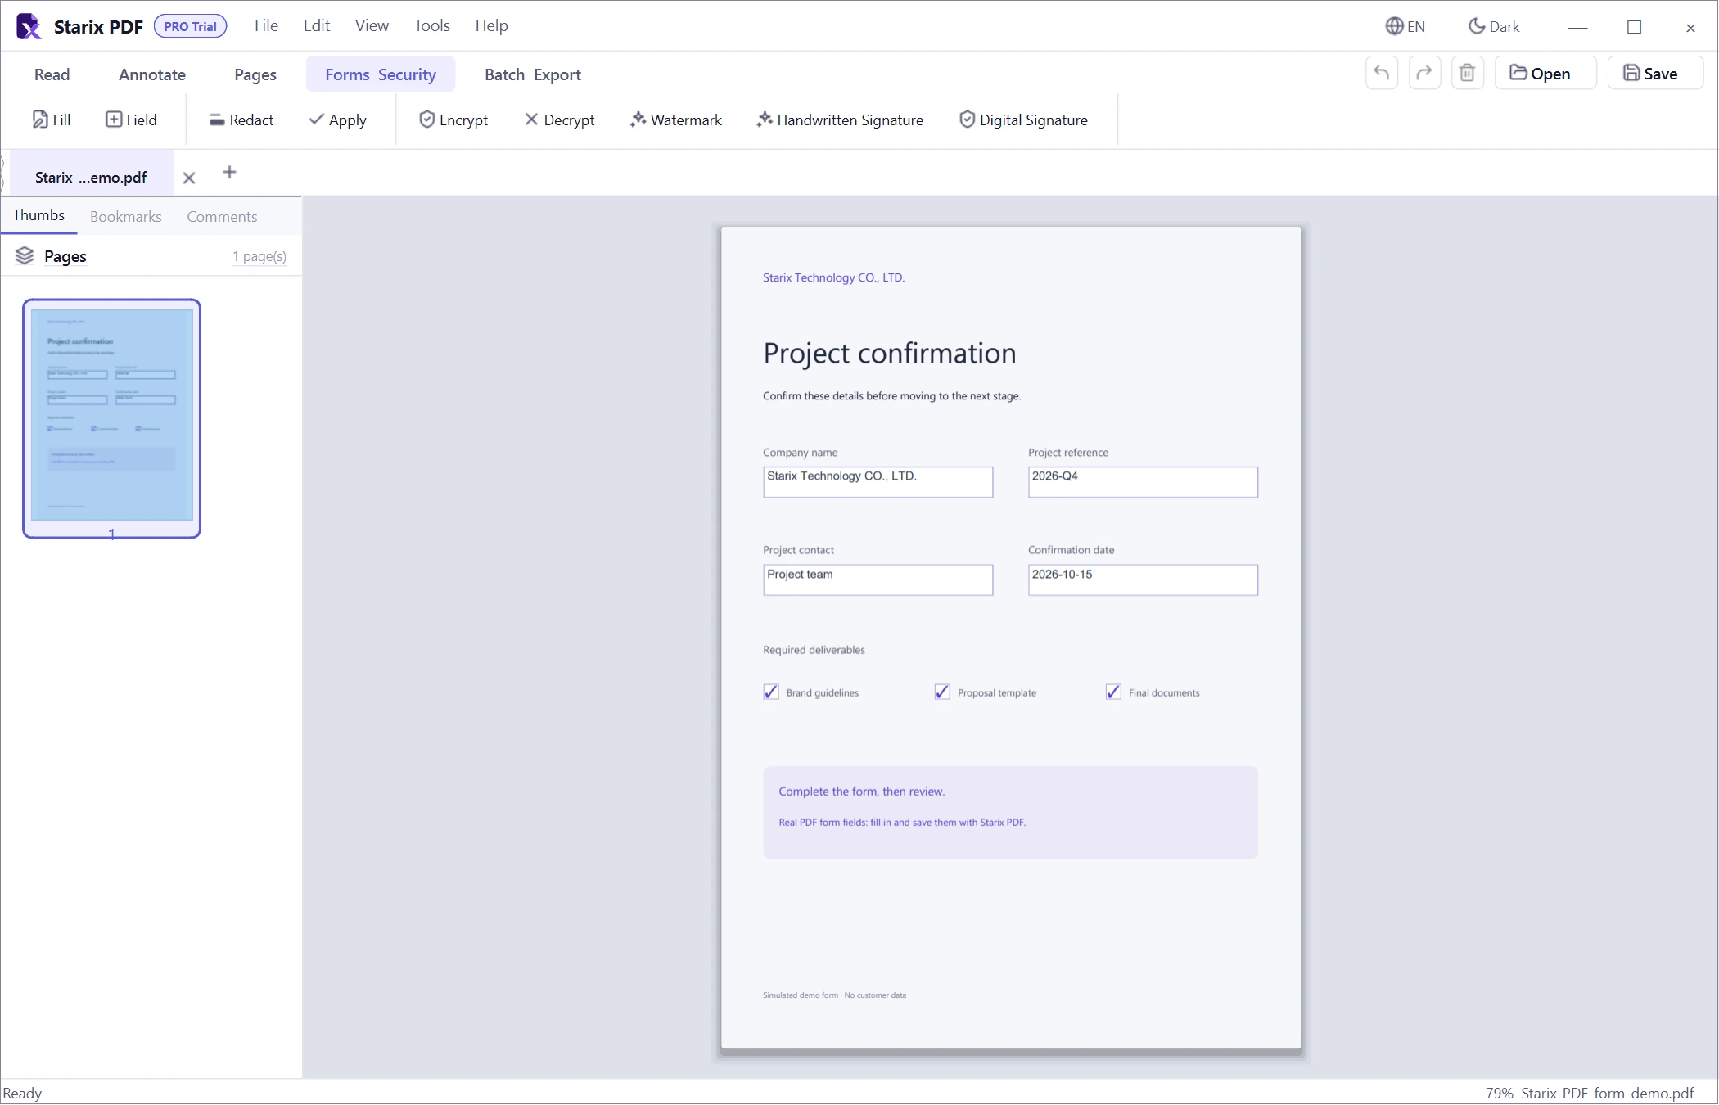Click the Company name input field
The width and height of the screenshot is (1719, 1105).
pyautogui.click(x=878, y=482)
